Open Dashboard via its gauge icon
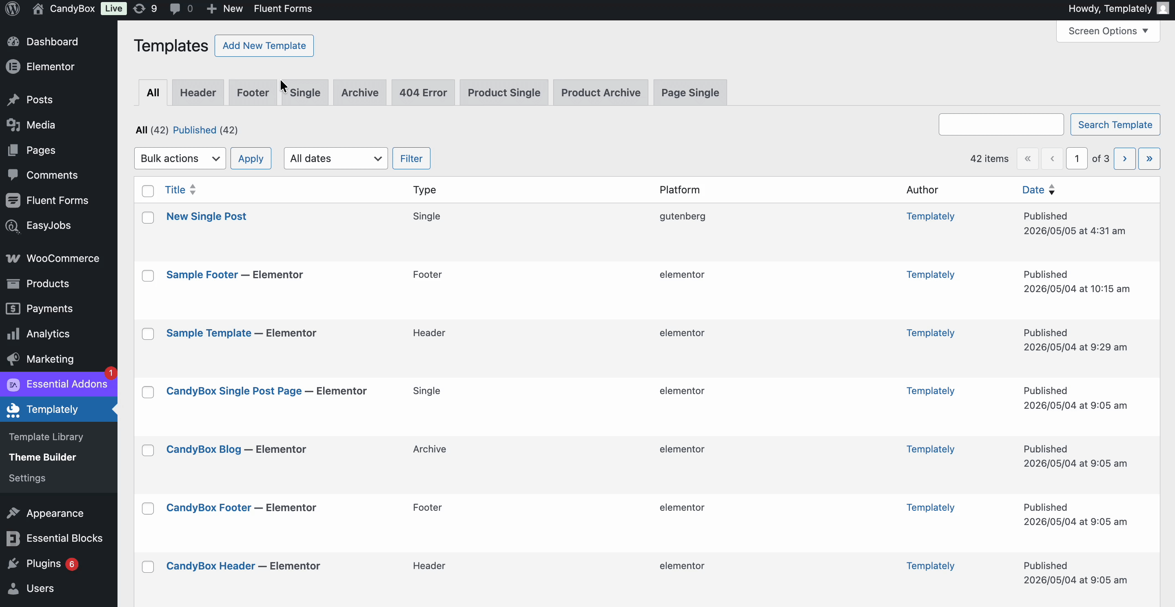Screen dimensions: 1175x607 [x=13, y=42]
